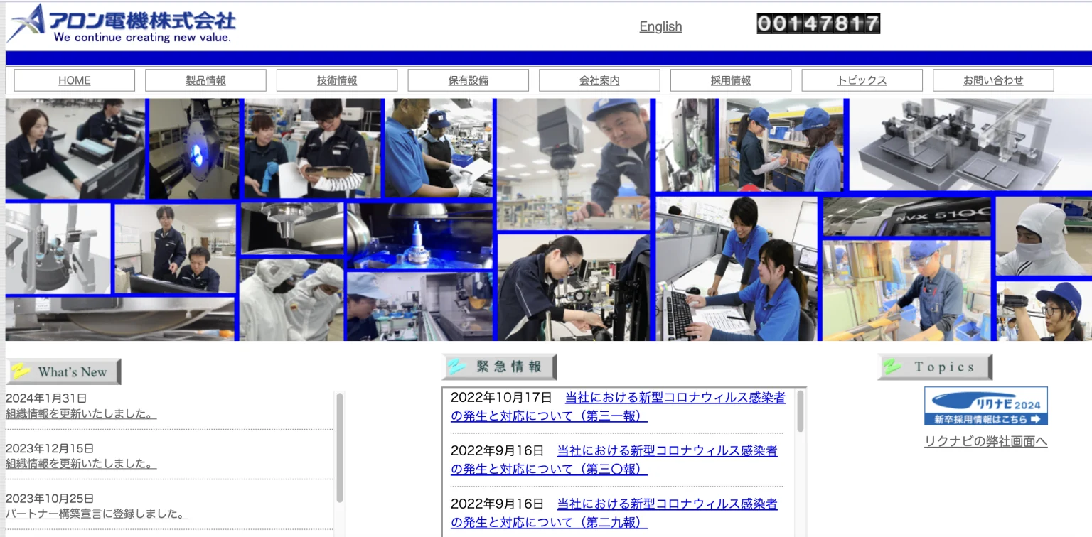The width and height of the screenshot is (1092, 537).
Task: Open the 製品情報 menu item
Action: click(x=205, y=80)
